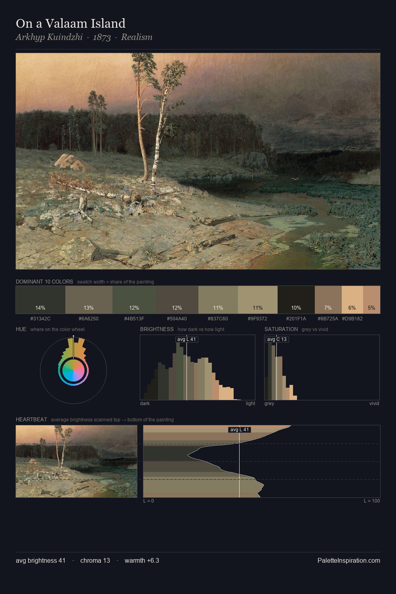Click 'avg L 41' in brightness histogram
396x594 pixels.
(187, 339)
